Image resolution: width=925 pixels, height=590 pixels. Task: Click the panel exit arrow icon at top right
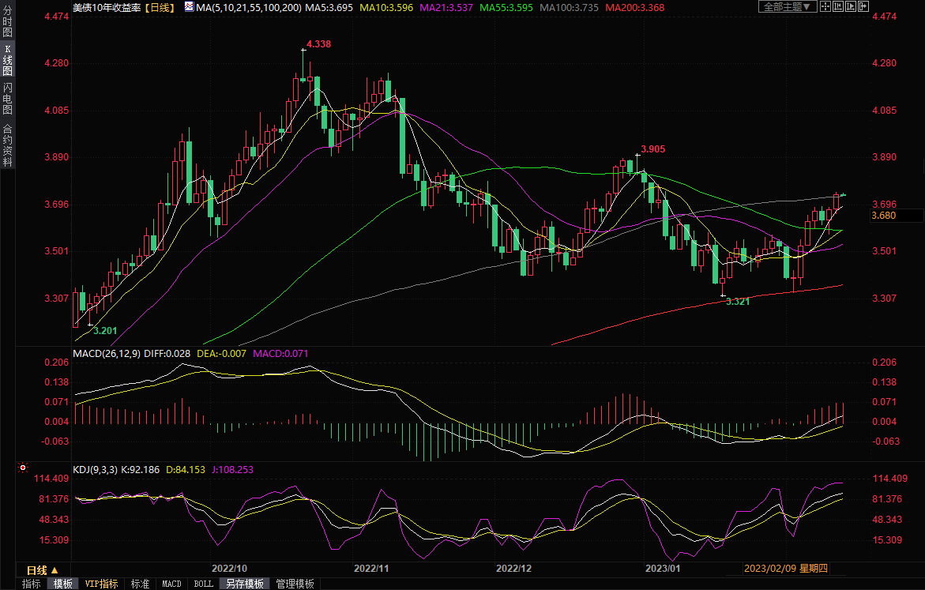pyautogui.click(x=863, y=6)
